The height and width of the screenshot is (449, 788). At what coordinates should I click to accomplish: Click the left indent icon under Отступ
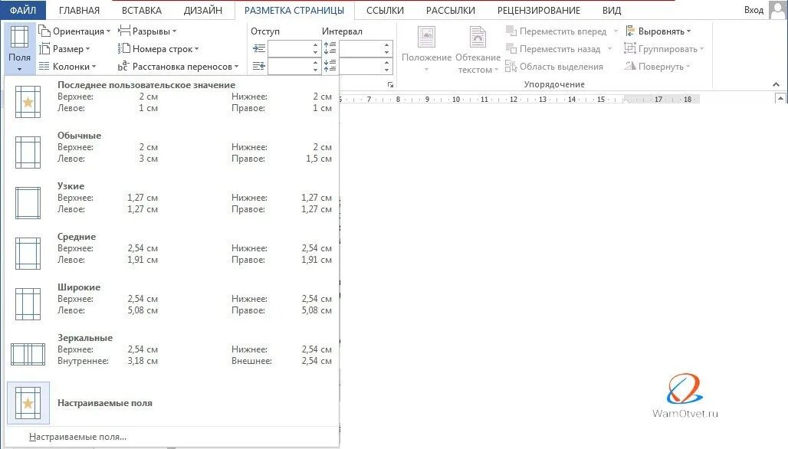[259, 49]
